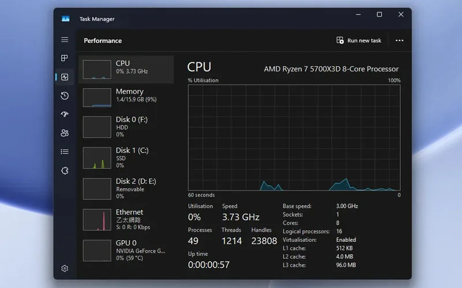Select Disk 1 (C:) SSD item
This screenshot has width=462, height=288.
click(x=126, y=158)
